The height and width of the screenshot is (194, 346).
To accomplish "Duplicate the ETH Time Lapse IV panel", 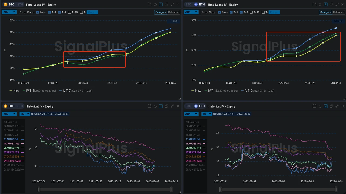I will pos(331,5).
